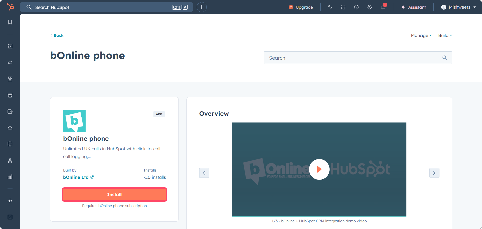Open the Marketplace storefront icon
This screenshot has height=229, width=482.
click(343, 7)
